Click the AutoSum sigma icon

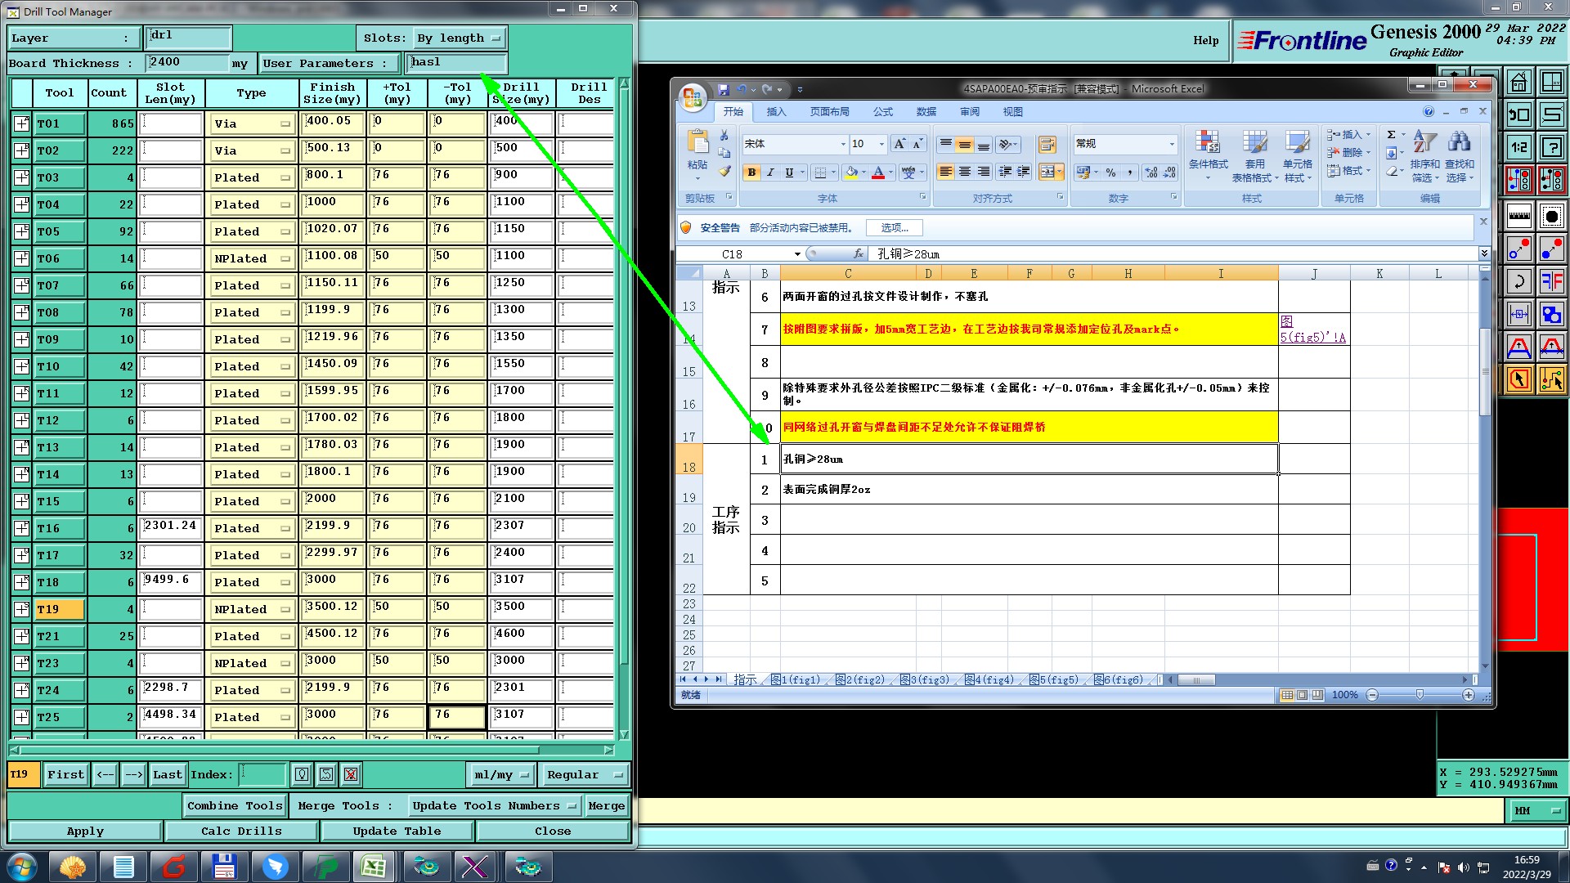(1391, 135)
